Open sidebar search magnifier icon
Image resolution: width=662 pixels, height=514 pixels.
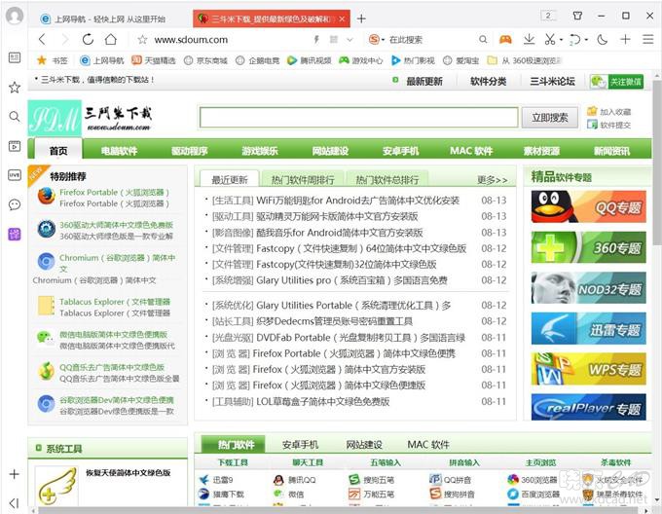(15, 117)
